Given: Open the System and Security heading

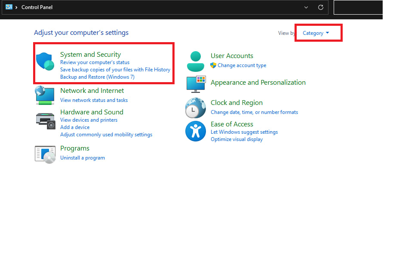Looking at the screenshot, I should coord(90,55).
